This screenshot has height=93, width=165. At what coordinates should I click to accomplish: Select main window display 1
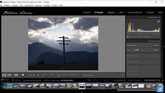click(x=3, y=80)
